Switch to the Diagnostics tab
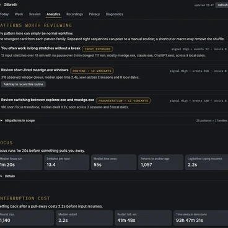Image resolution: width=228 pixels, height=228 pixels. pos(115,14)
